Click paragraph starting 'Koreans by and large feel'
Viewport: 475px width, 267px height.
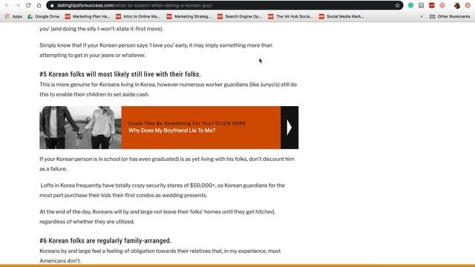(x=160, y=256)
